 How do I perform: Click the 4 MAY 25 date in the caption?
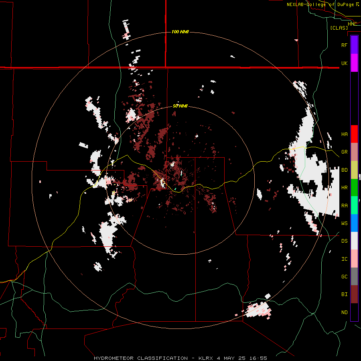tap(231, 358)
